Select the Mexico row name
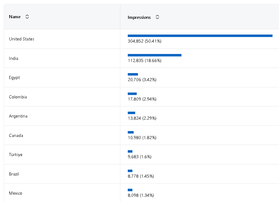Screen dimensions: 279x202 pos(15,193)
